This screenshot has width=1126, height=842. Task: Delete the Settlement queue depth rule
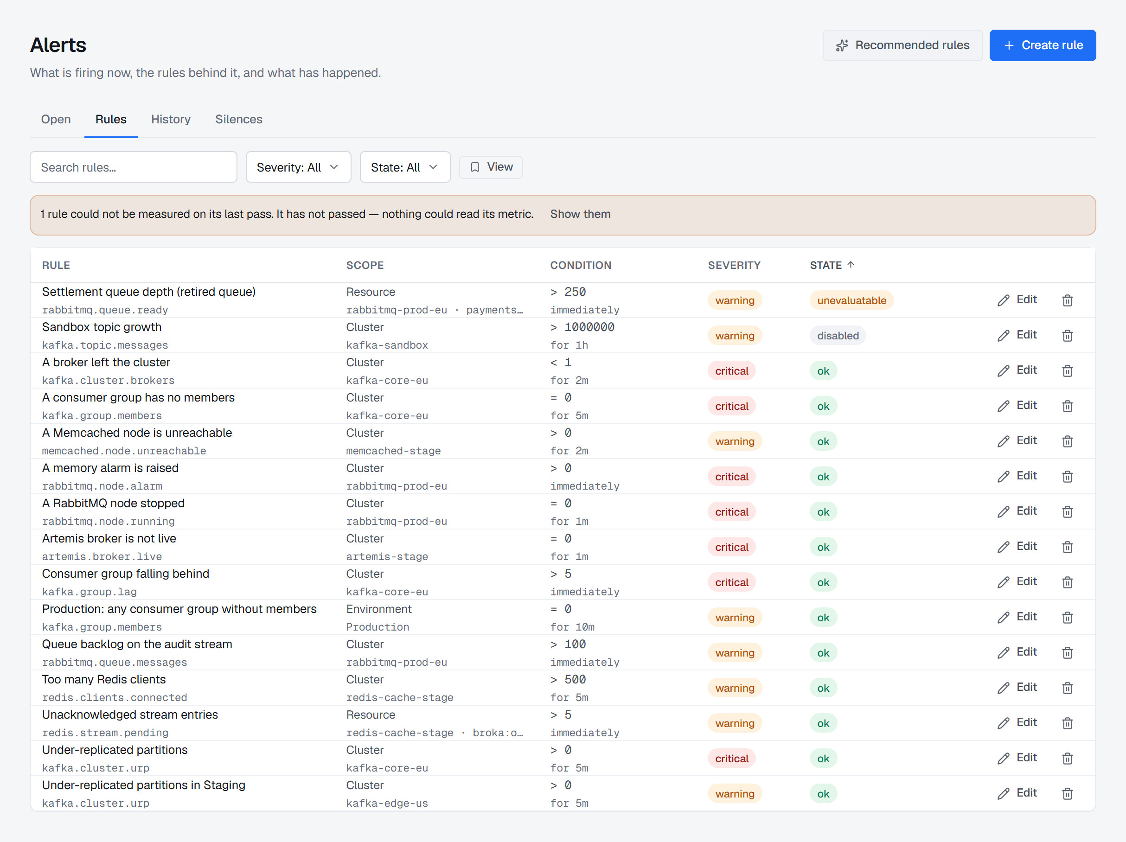[1068, 300]
